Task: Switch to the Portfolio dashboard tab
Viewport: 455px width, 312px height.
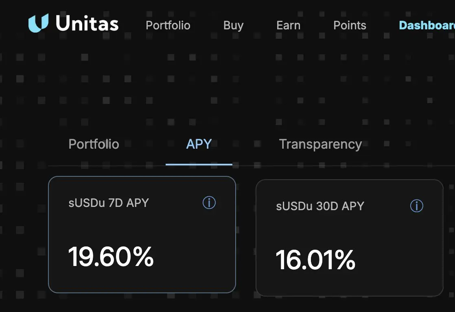Action: (94, 144)
